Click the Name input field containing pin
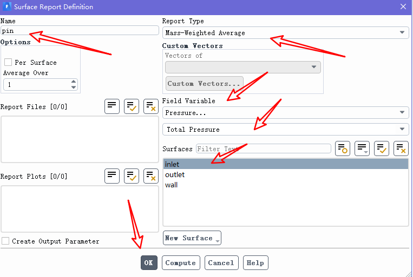 point(79,31)
